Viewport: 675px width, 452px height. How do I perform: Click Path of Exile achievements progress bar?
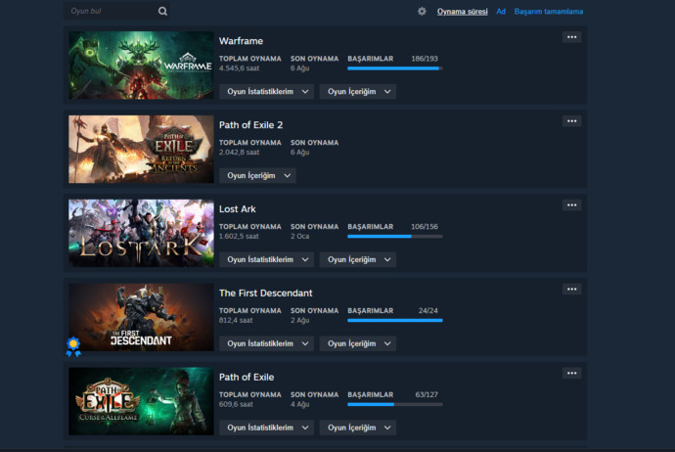395,404
